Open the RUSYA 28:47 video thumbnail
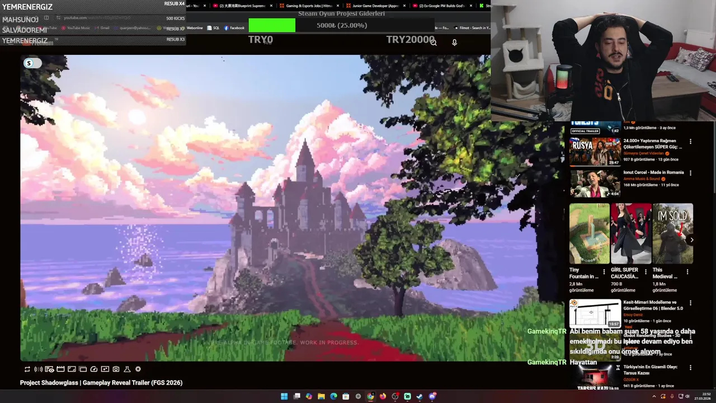716x403 pixels. point(595,152)
